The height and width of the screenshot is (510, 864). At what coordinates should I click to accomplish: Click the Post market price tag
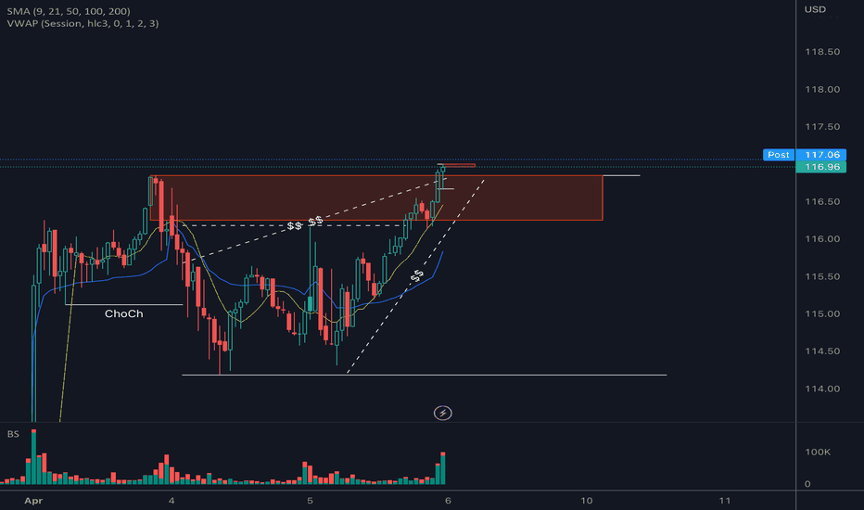(x=778, y=154)
